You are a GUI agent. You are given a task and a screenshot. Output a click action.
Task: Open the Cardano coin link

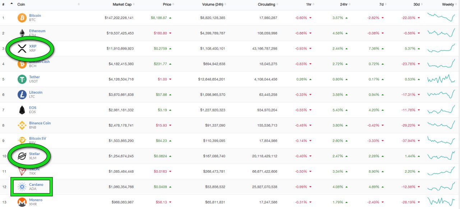point(36,185)
